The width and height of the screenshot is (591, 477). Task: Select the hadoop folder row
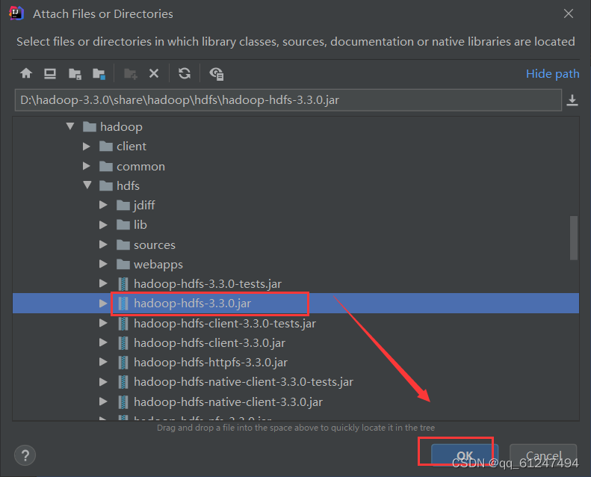[x=113, y=126]
